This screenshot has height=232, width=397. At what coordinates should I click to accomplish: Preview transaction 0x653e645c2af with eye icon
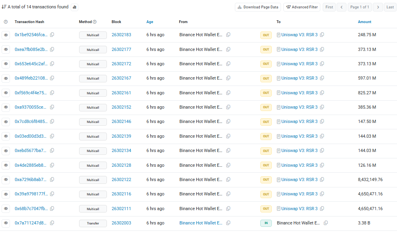tap(6, 64)
